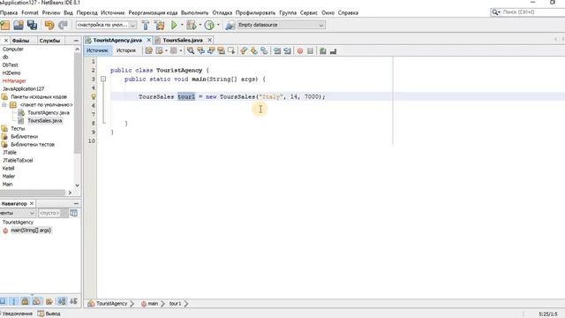Click the Shift Line Right icon
Image resolution: width=565 pixels, height=318 pixels.
pos(287,51)
